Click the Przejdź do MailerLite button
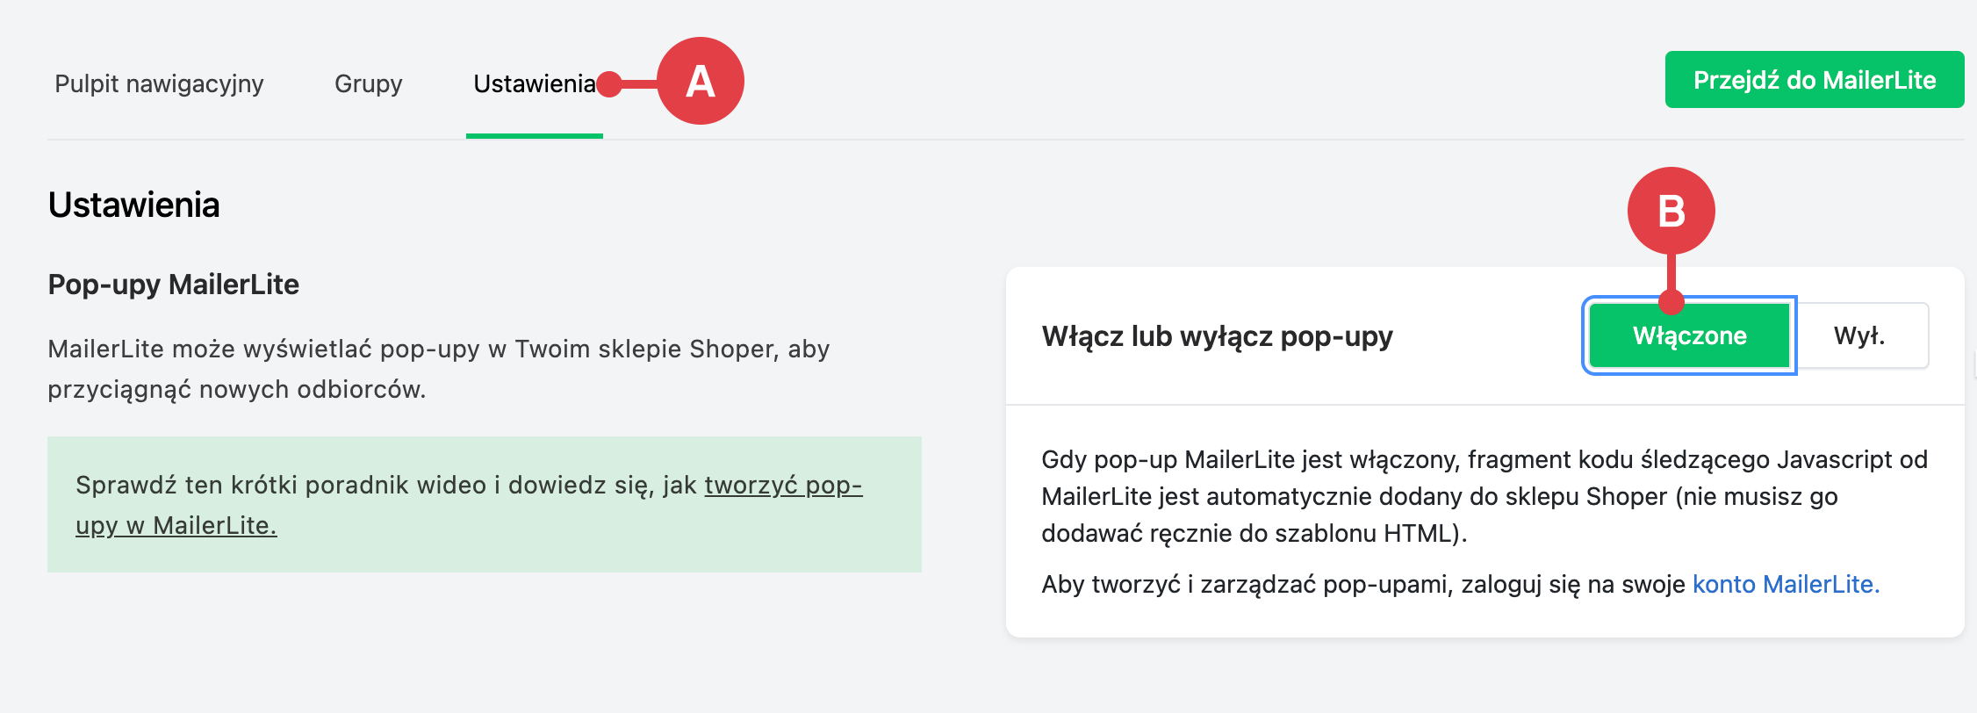The image size is (1977, 713). [x=1814, y=79]
